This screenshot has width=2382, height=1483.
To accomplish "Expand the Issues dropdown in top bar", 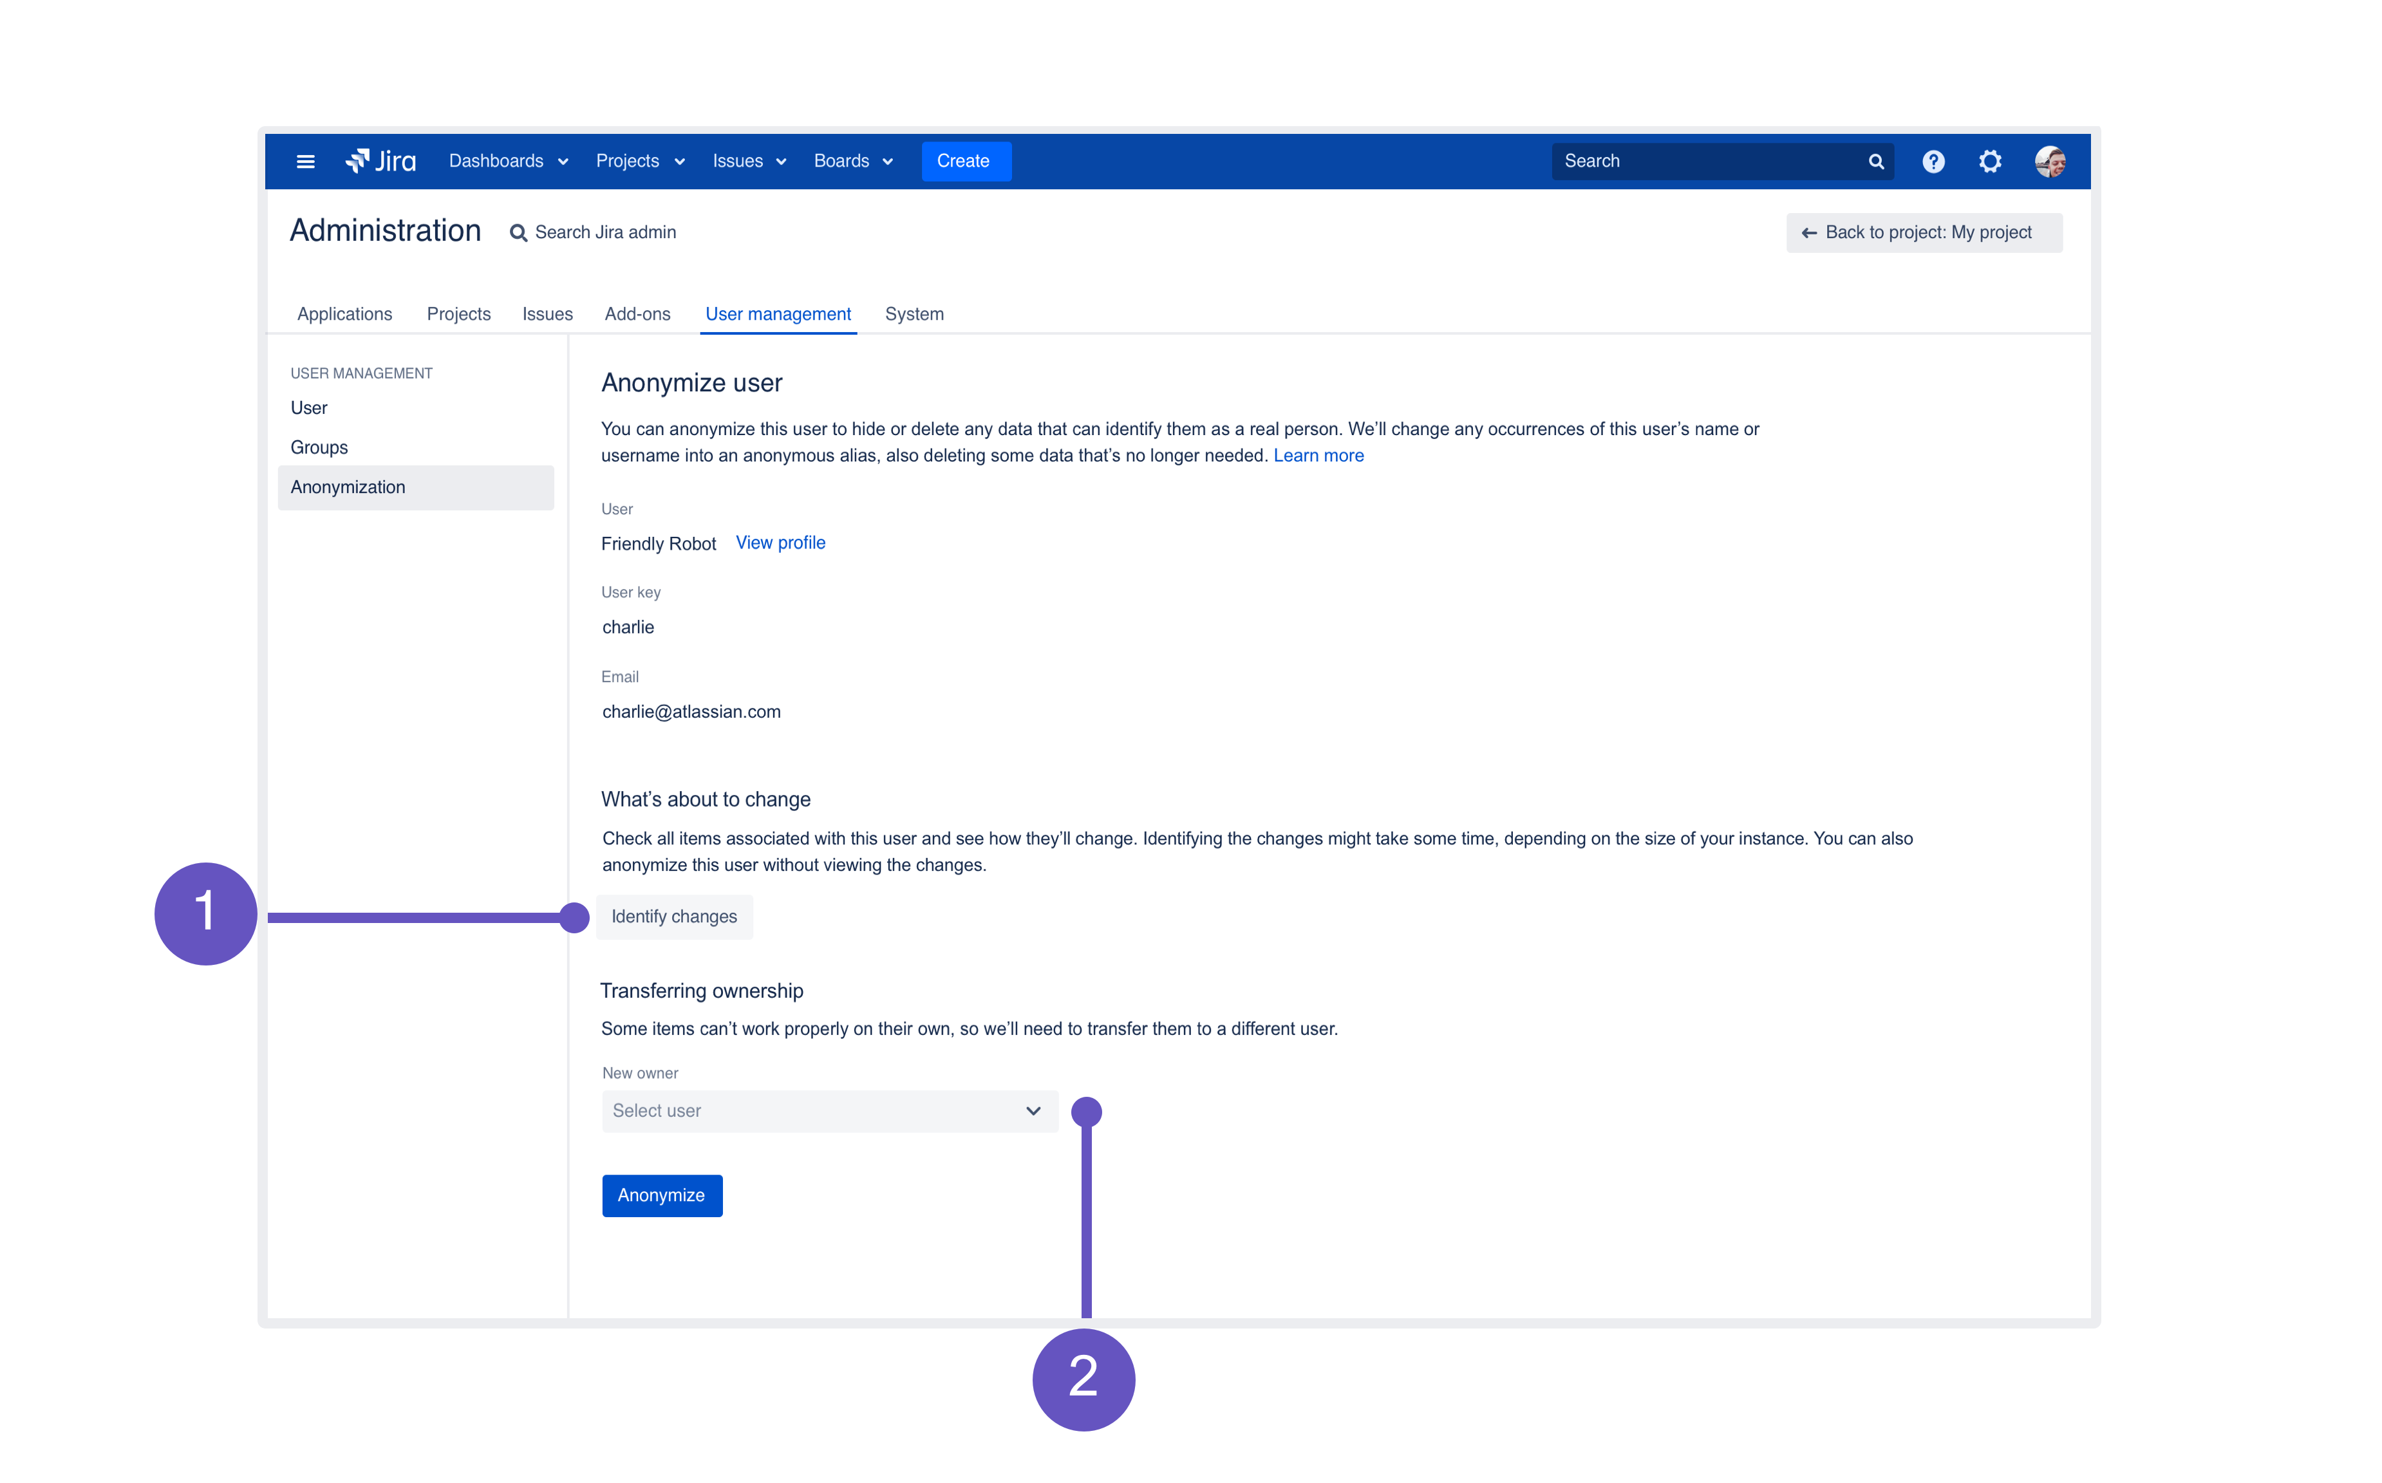I will click(749, 162).
